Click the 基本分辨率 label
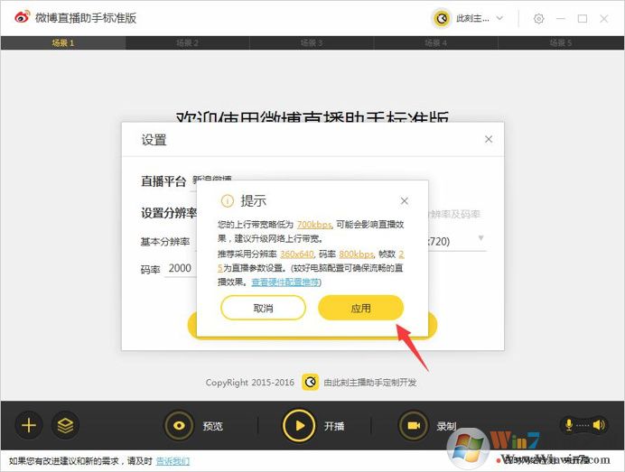The width and height of the screenshot is (625, 472). point(165,242)
